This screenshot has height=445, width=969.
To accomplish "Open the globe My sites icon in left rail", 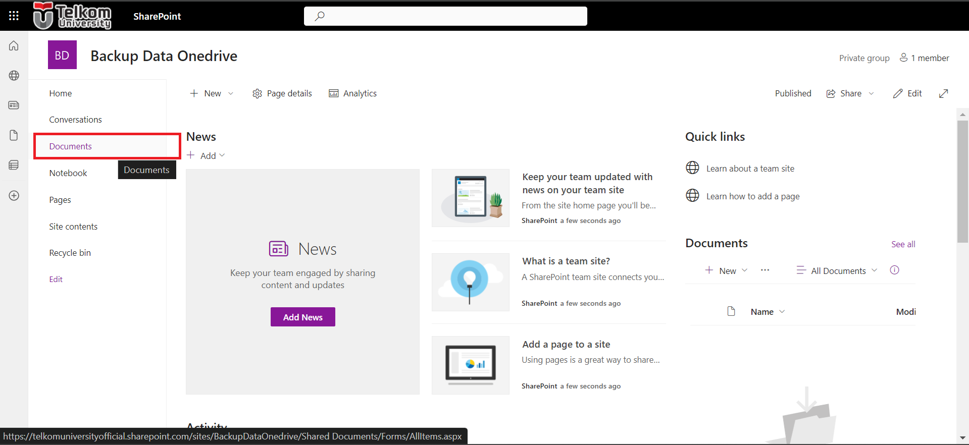I will 14,76.
